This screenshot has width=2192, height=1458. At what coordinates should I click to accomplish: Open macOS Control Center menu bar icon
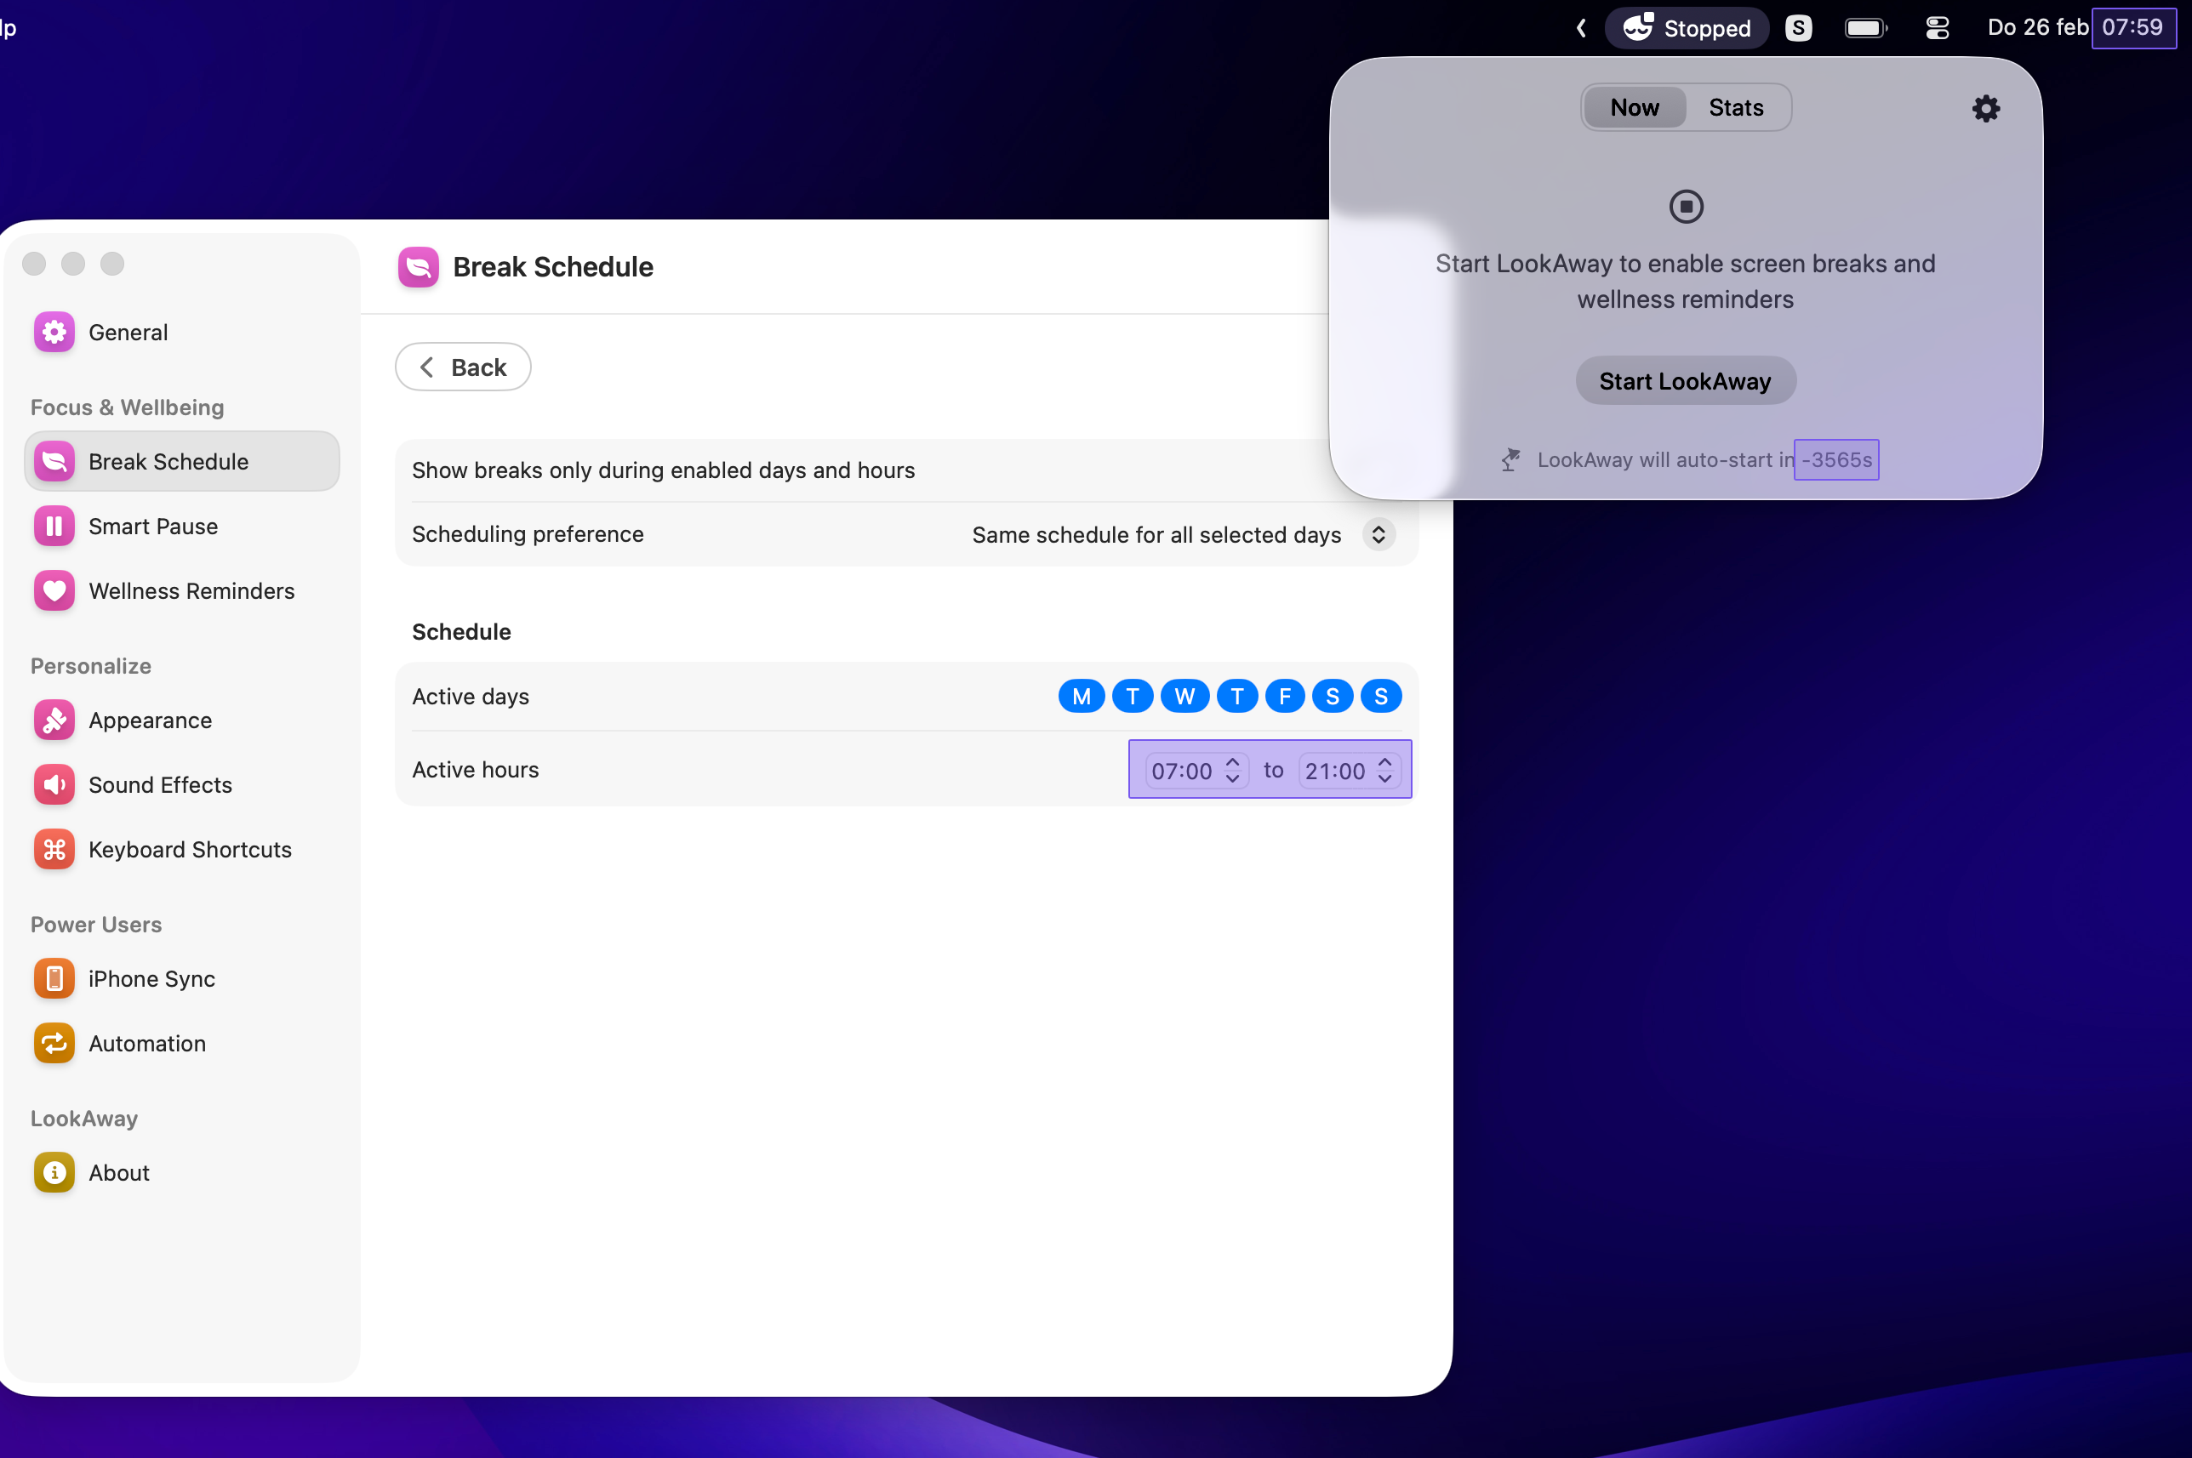pyautogui.click(x=1938, y=28)
